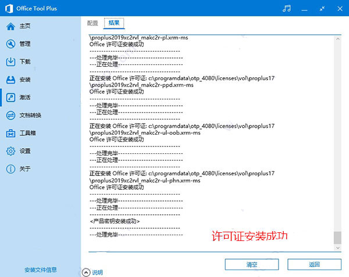Open the 文档转换 document conversion icon
The width and height of the screenshot is (349, 277).
click(10, 116)
